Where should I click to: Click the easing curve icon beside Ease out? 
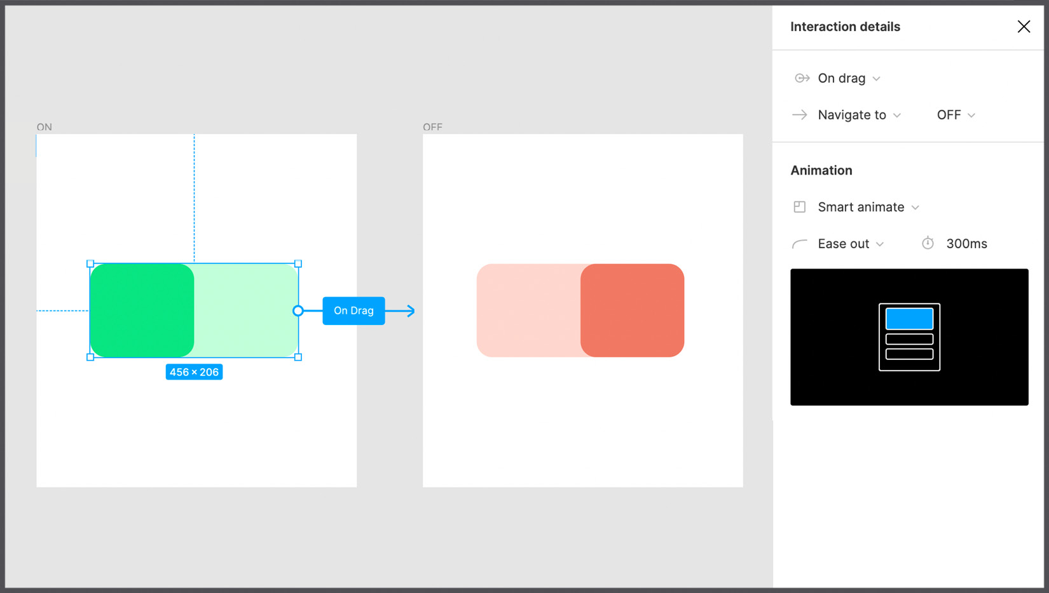(x=799, y=243)
